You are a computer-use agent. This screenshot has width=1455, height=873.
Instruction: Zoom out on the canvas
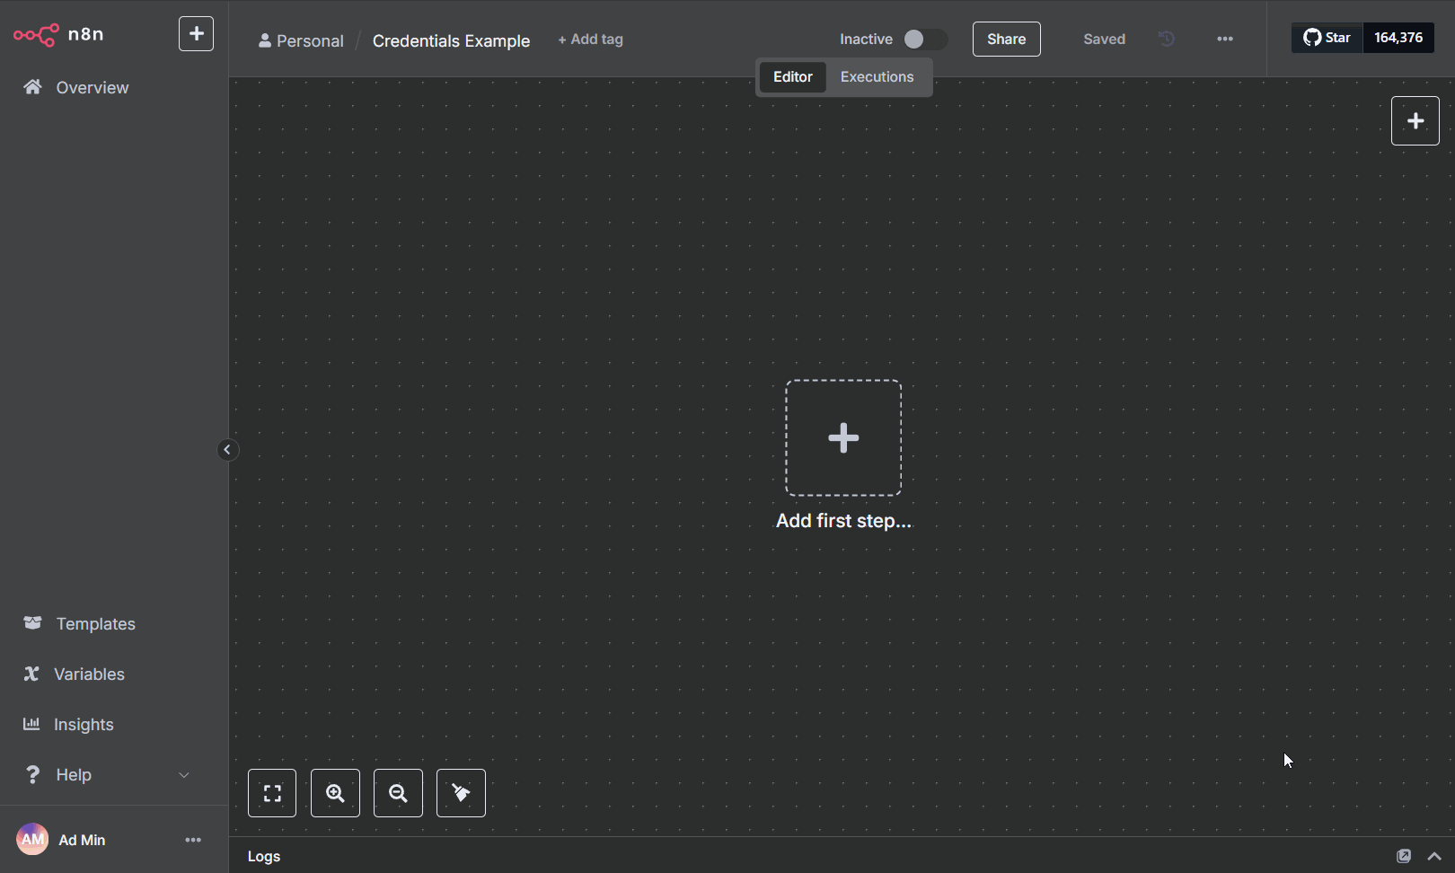pos(398,793)
